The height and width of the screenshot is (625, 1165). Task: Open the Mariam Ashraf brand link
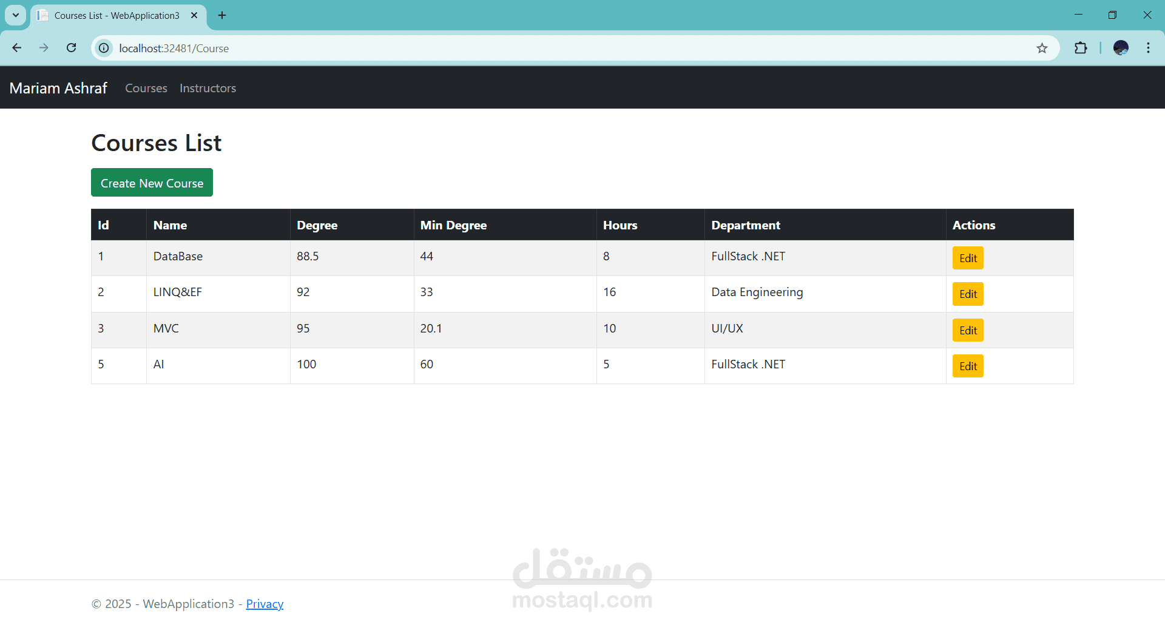58,88
